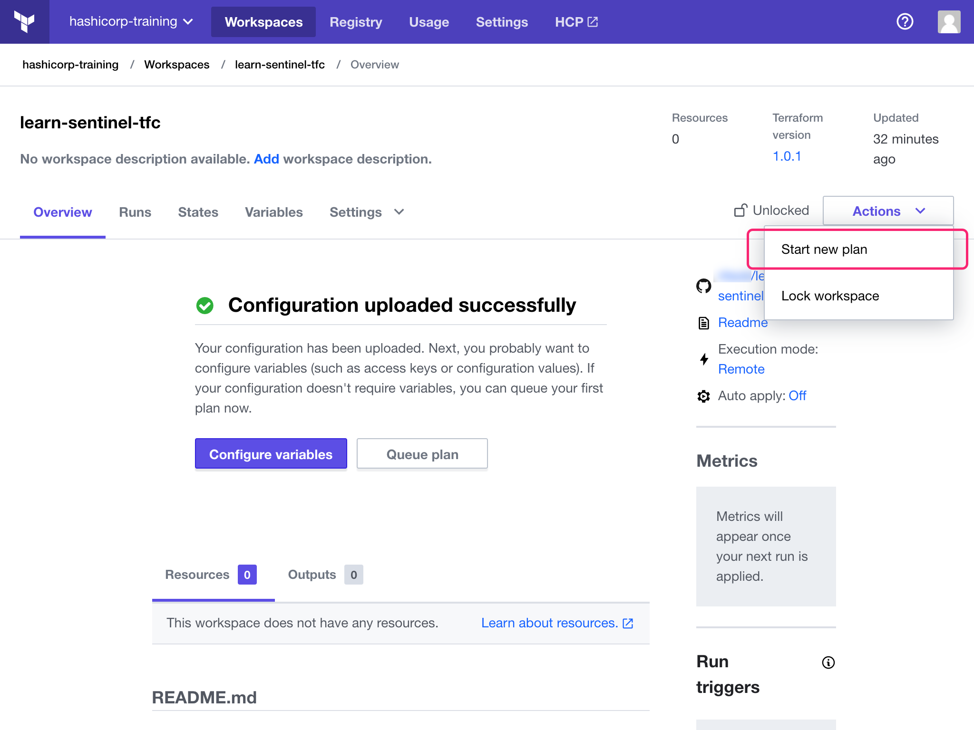974x730 pixels.
Task: Click the Overview breadcrumb text
Action: [x=375, y=65]
